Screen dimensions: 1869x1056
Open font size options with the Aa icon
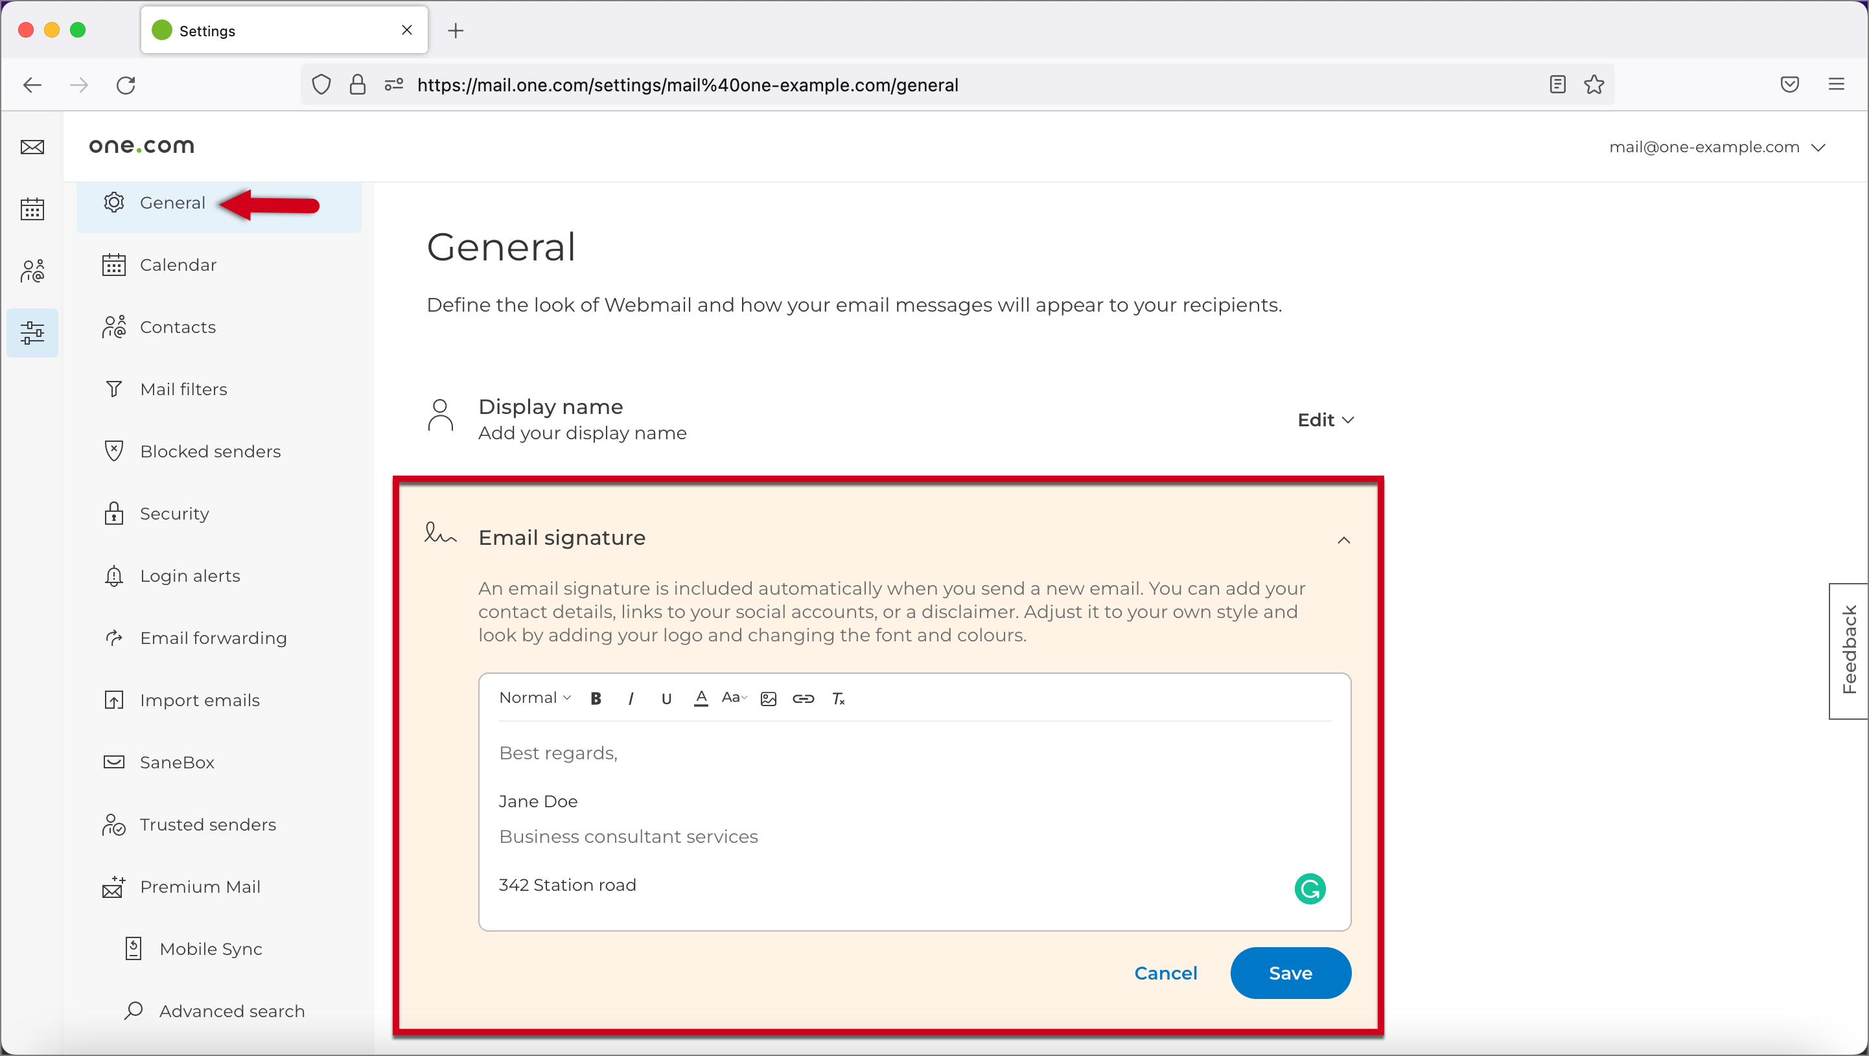pyautogui.click(x=734, y=698)
